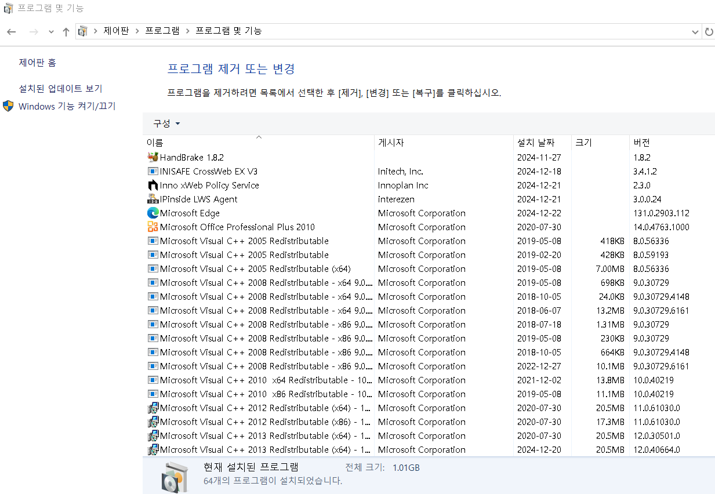Open the 제어판 홈 link
715x494 pixels.
[38, 63]
